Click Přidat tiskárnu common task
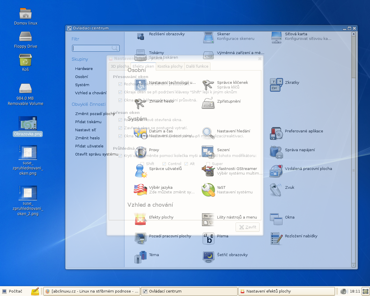This screenshot has width=370, height=296. (88, 122)
